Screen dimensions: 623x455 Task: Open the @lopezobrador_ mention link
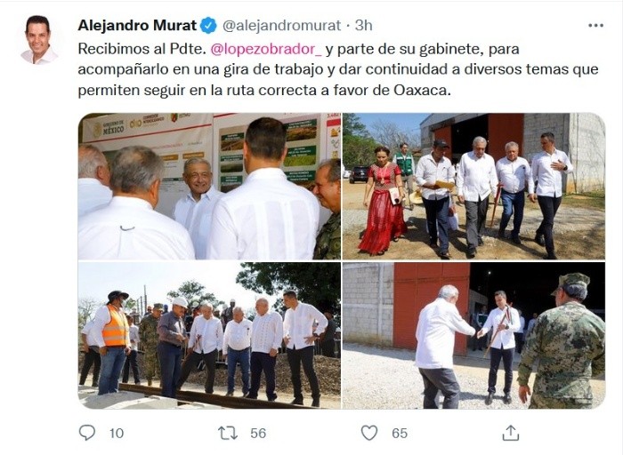click(x=266, y=49)
